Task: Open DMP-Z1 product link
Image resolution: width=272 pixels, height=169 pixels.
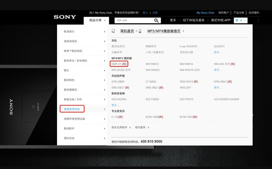Action: pos(119,64)
